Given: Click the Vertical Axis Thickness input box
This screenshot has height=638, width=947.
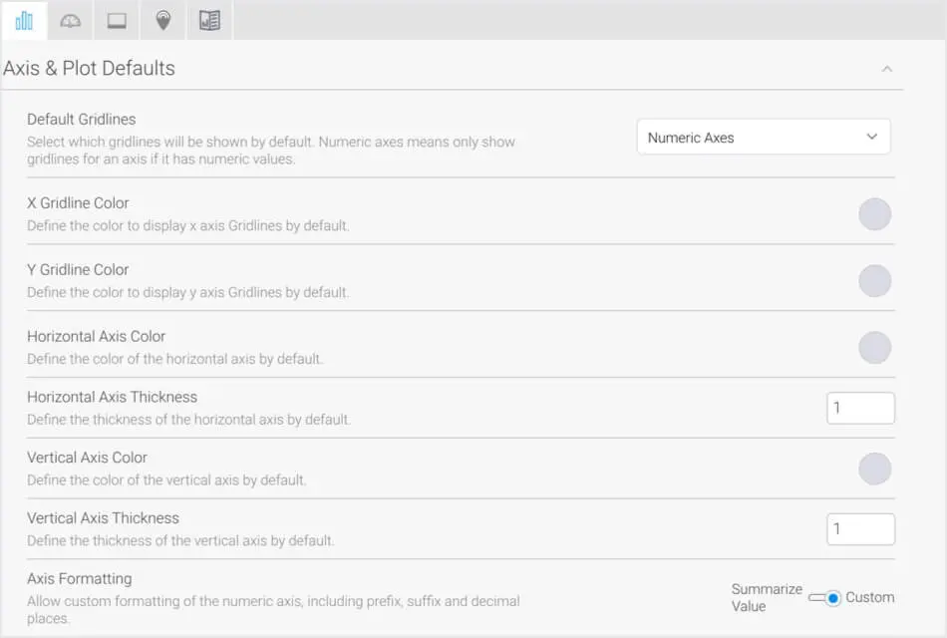Looking at the screenshot, I should click(x=860, y=529).
